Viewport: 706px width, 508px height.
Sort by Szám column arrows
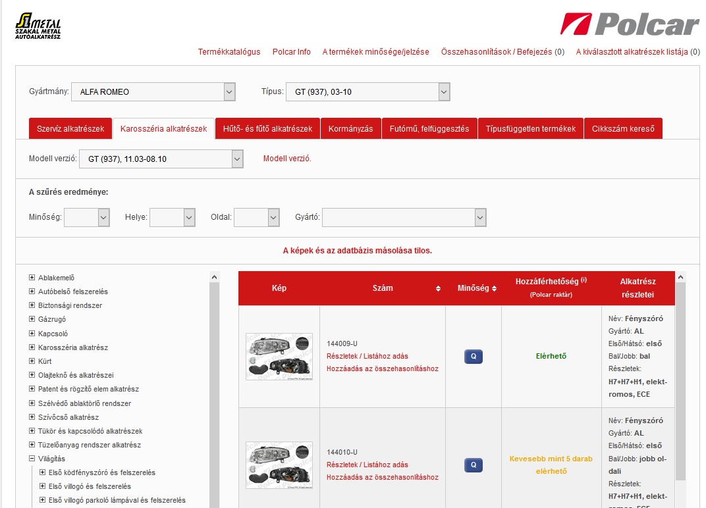[438, 288]
